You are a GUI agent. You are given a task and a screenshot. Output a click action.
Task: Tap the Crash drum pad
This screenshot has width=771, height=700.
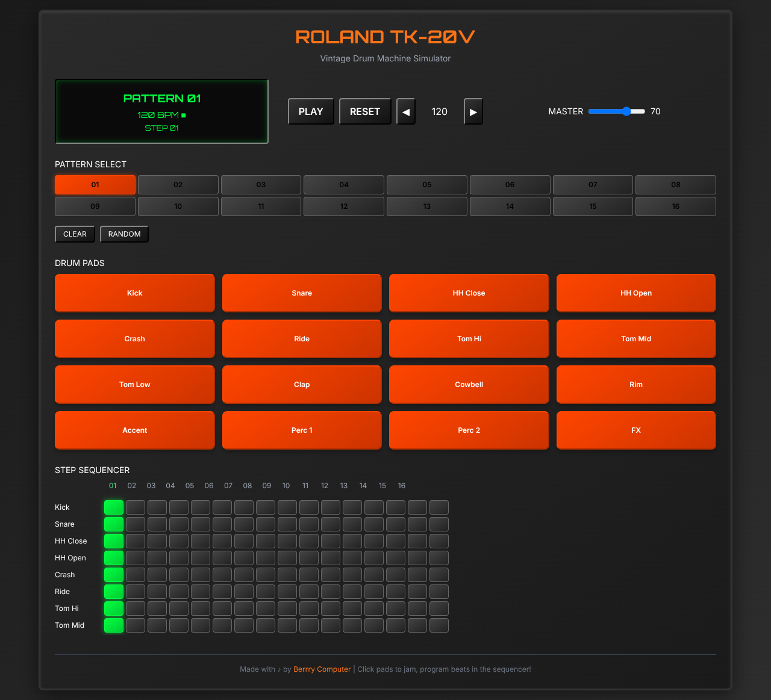(134, 339)
